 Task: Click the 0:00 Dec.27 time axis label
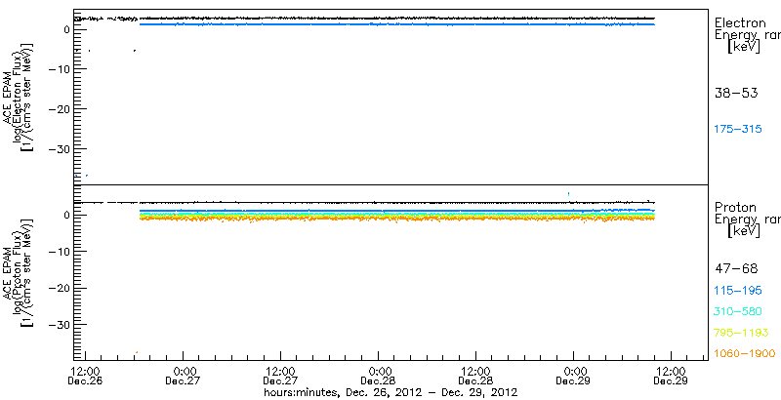184,377
